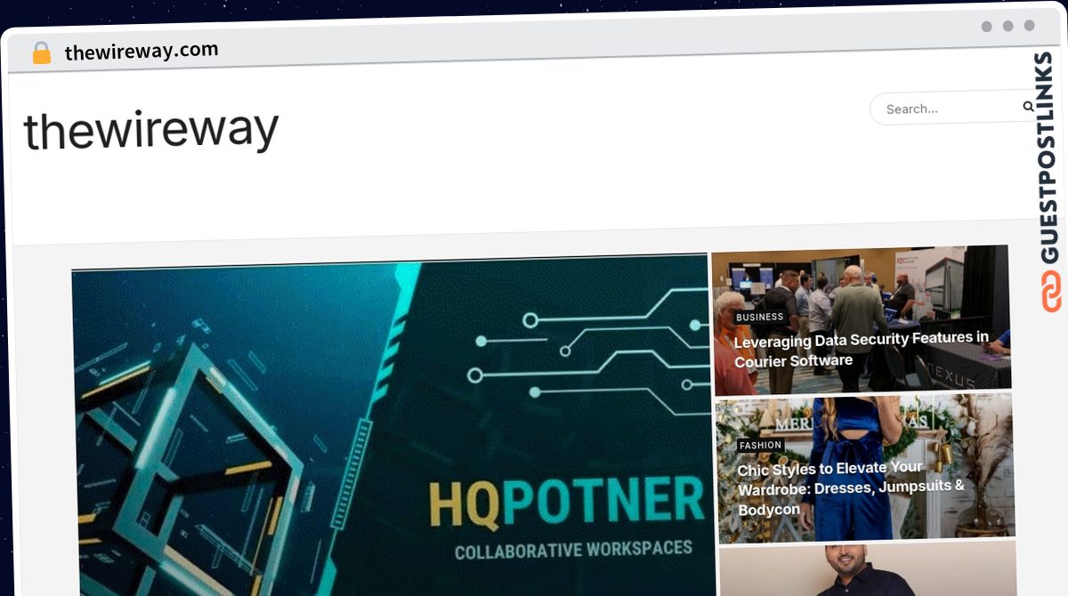Open Leveraging Data Security Features article

(861, 349)
